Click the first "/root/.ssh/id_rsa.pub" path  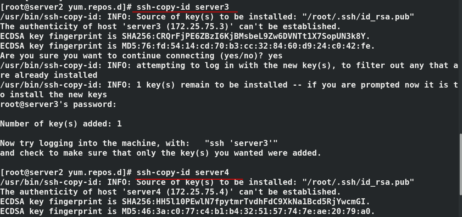pos(358,16)
